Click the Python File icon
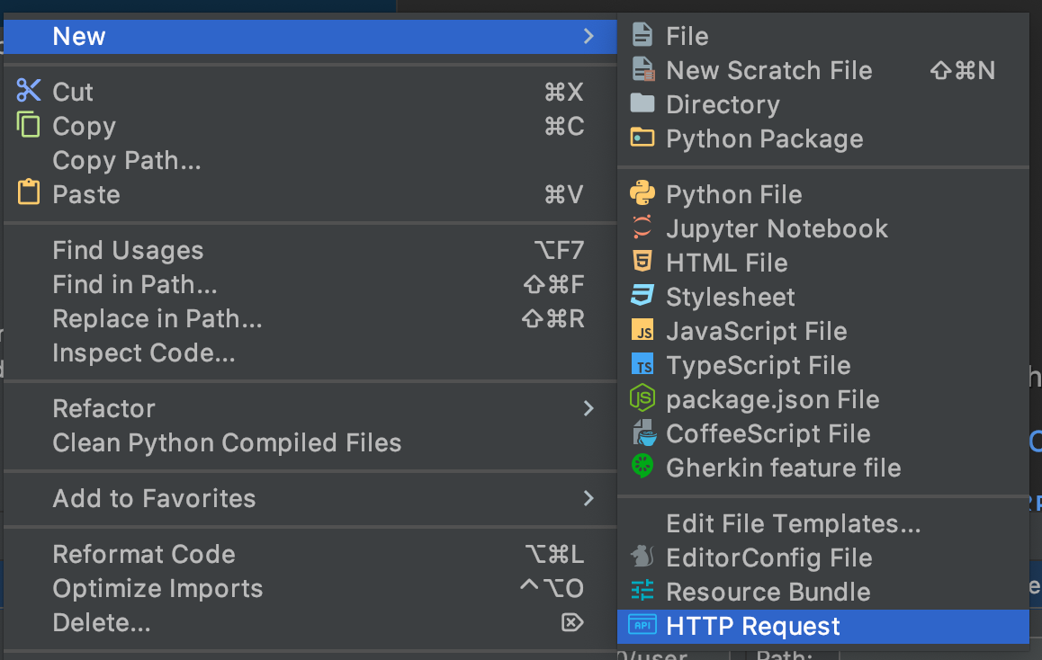This screenshot has height=660, width=1042. 642,194
